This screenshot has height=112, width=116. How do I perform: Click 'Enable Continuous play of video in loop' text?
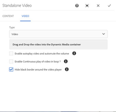click(x=38, y=62)
